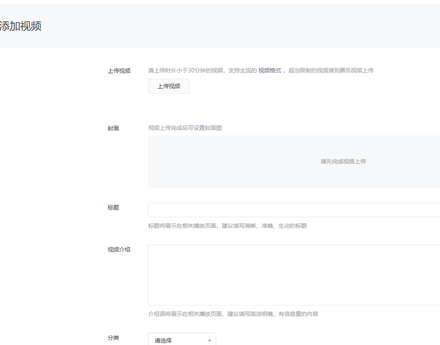This screenshot has height=345, width=440.
Task: Click into the 标题 input field
Action: (x=294, y=210)
